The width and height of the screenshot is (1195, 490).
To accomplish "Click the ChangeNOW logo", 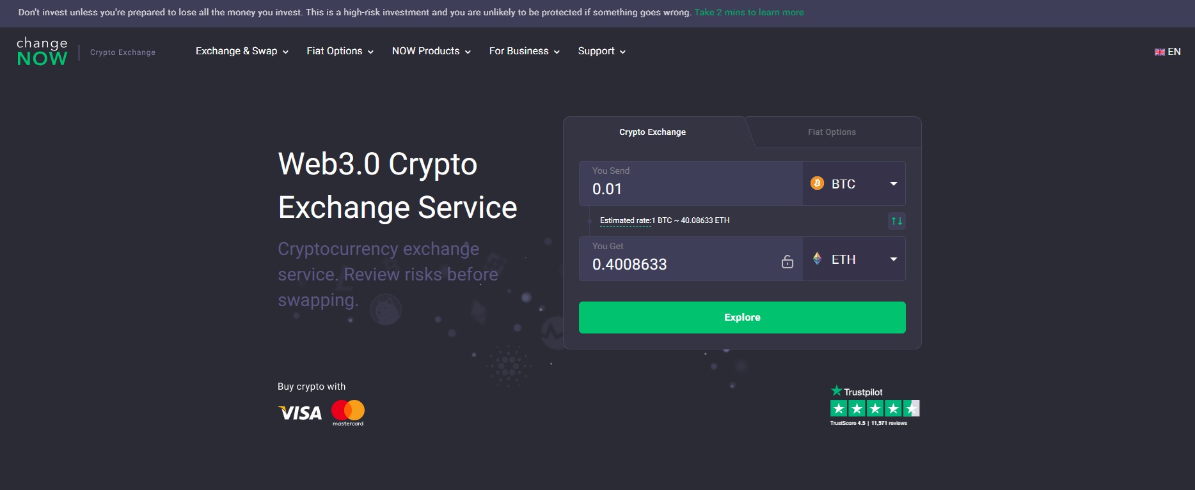I will (42, 51).
